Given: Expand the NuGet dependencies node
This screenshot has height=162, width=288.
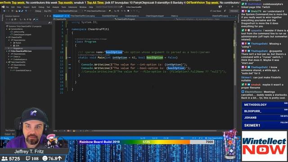Looking at the screenshot, I should pyautogui.click(x=11, y=43).
